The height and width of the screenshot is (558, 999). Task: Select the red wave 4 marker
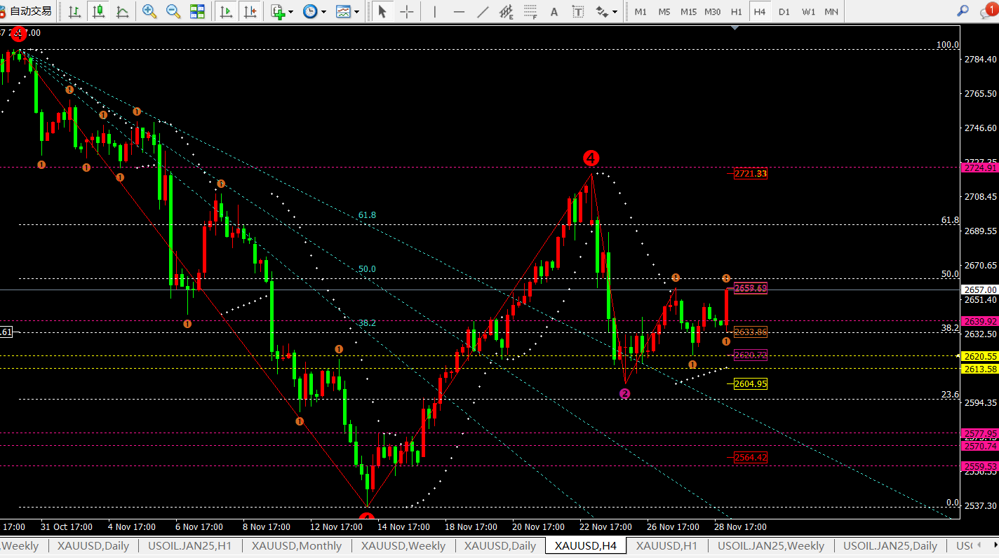pyautogui.click(x=591, y=158)
